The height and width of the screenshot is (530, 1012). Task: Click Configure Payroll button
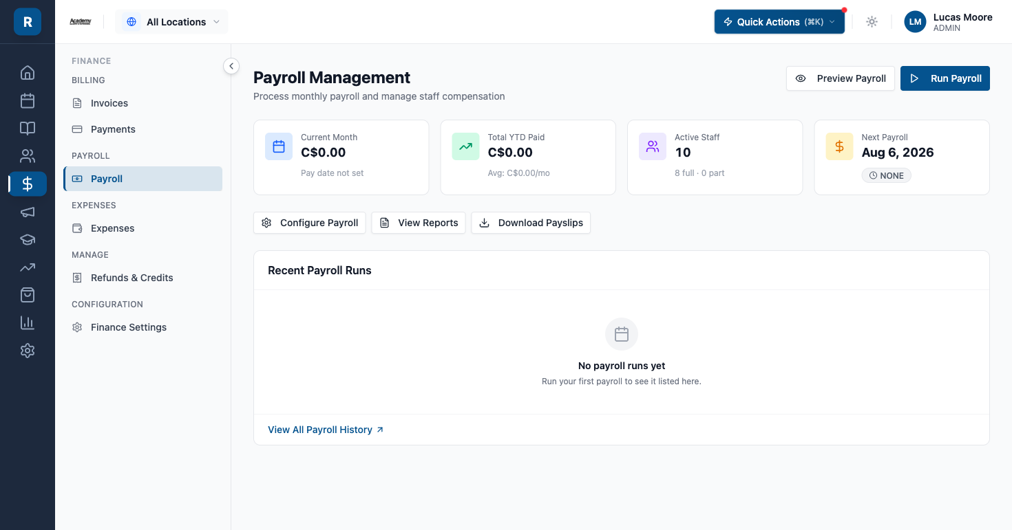click(310, 223)
